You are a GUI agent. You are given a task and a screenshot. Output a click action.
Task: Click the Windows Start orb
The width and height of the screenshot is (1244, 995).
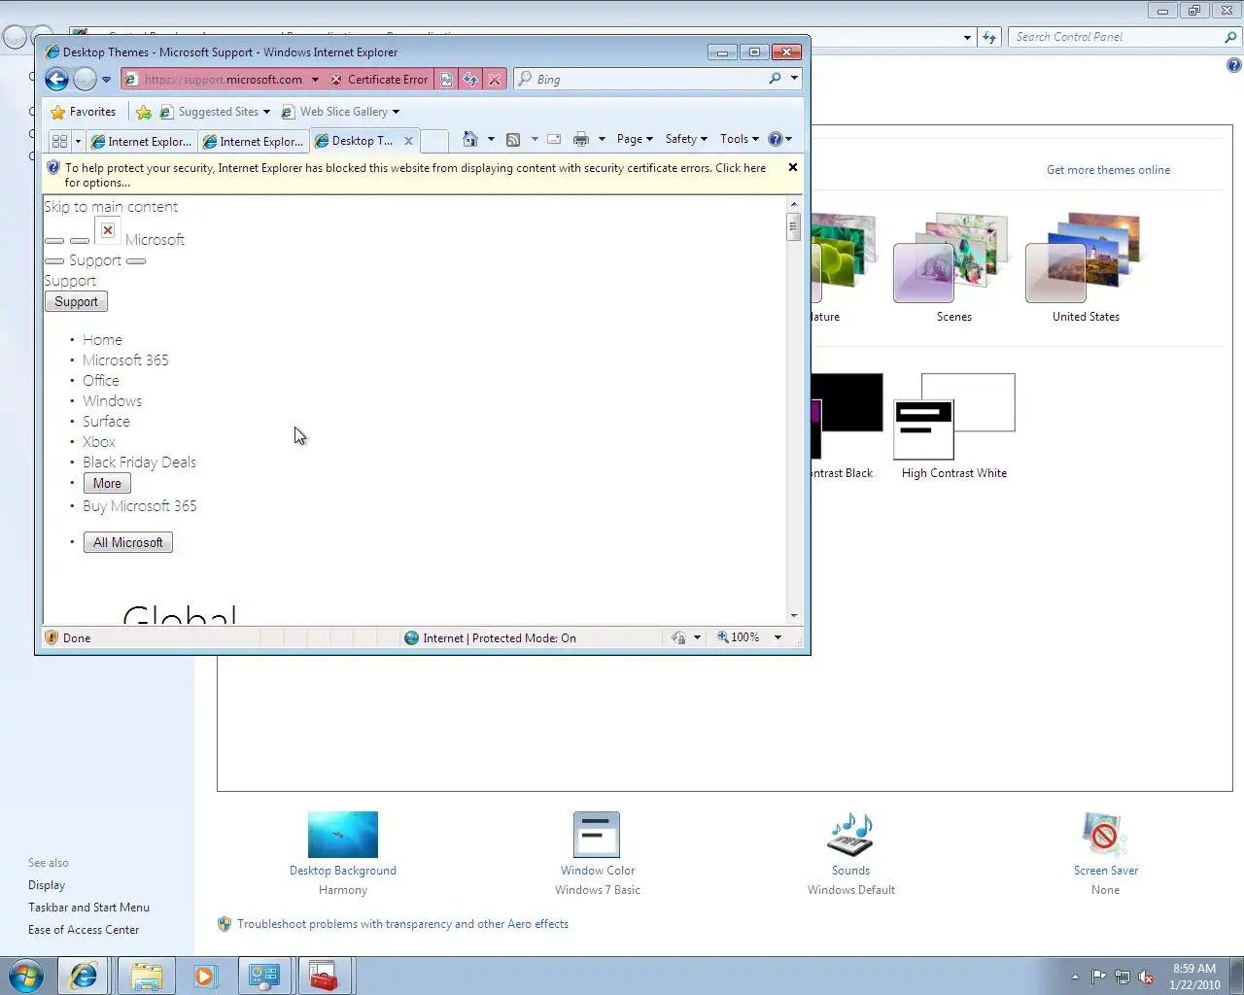click(26, 976)
